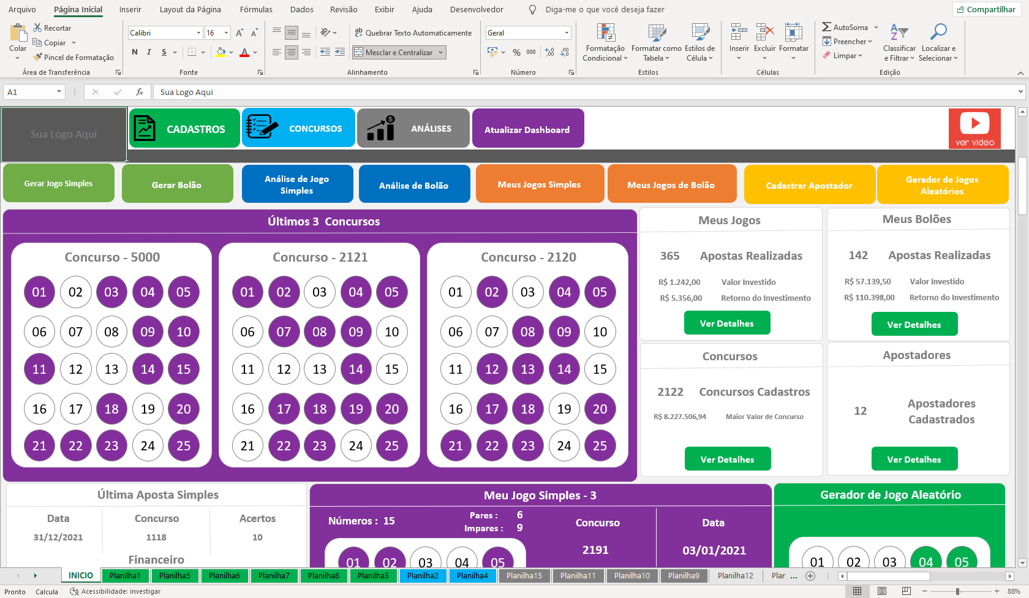This screenshot has width=1029, height=598.
Task: Select Pincel de Formatação brush
Action: (x=37, y=57)
